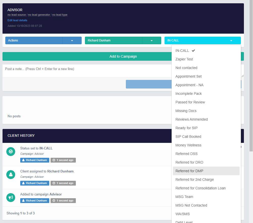Click ADVISOR heading text
Viewport: 253px width, 223px height.
point(15,10)
